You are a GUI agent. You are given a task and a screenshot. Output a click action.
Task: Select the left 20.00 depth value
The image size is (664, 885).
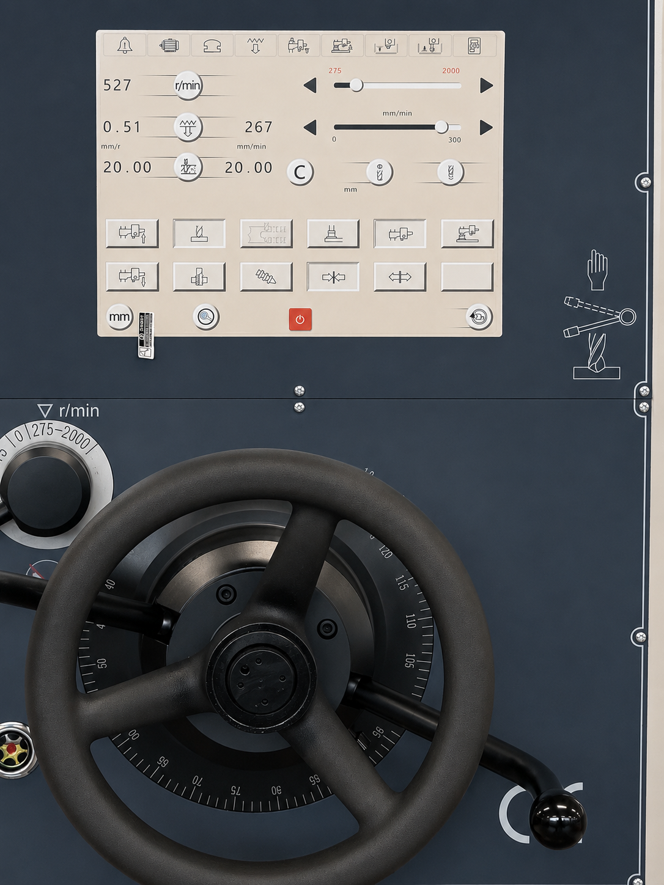pos(127,167)
